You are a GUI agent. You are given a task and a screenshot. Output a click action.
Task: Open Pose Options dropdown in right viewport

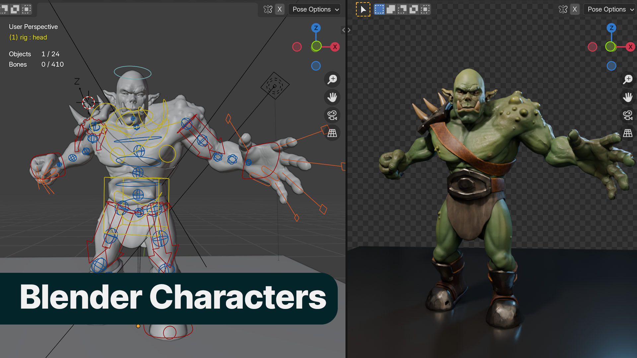click(x=610, y=9)
